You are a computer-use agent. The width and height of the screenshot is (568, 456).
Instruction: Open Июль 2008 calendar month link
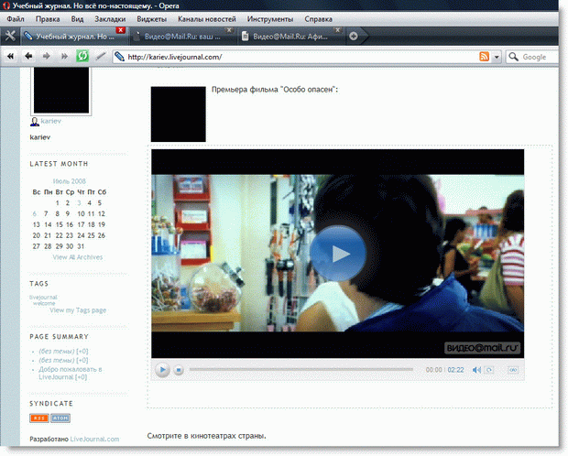(70, 181)
